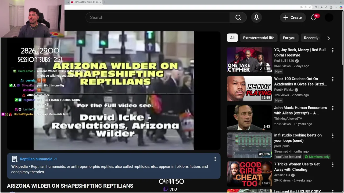Click the Poetik Flakko channel name
This screenshot has height=193, width=344.
pyautogui.click(x=284, y=90)
